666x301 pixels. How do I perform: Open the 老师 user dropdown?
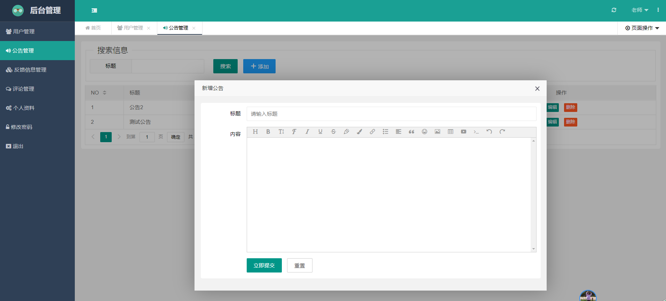(x=640, y=10)
